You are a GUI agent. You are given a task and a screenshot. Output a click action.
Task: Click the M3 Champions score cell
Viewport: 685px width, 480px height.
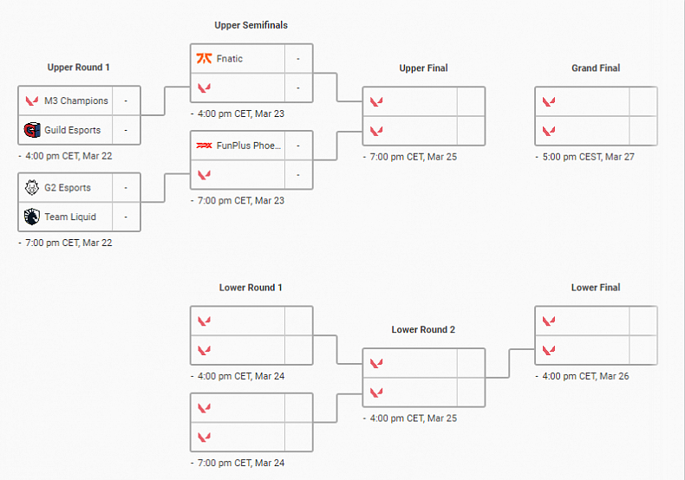coord(126,101)
